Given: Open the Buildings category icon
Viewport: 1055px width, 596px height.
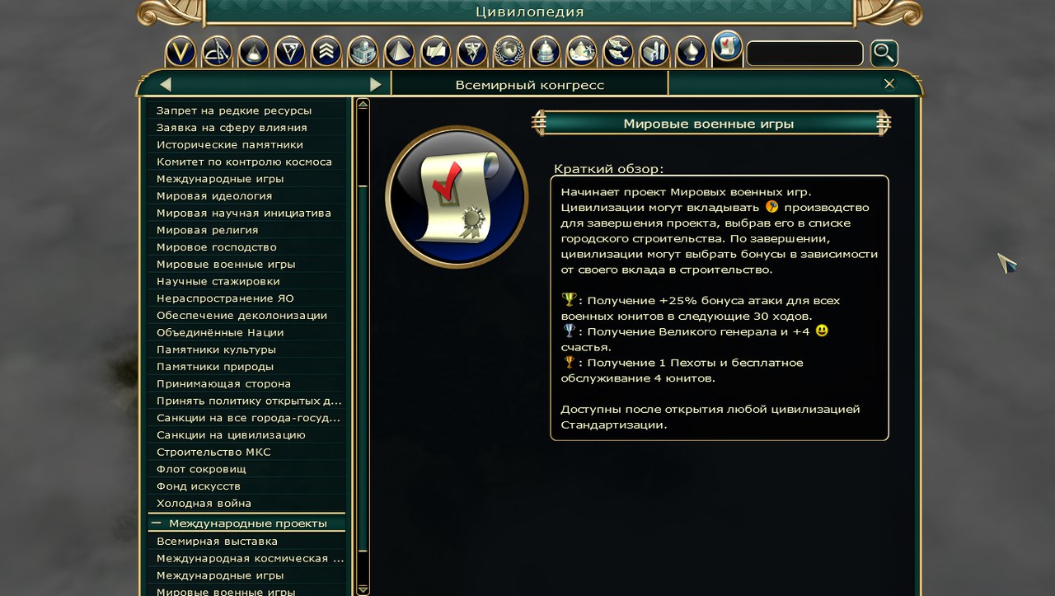Looking at the screenshot, I should coord(363,52).
